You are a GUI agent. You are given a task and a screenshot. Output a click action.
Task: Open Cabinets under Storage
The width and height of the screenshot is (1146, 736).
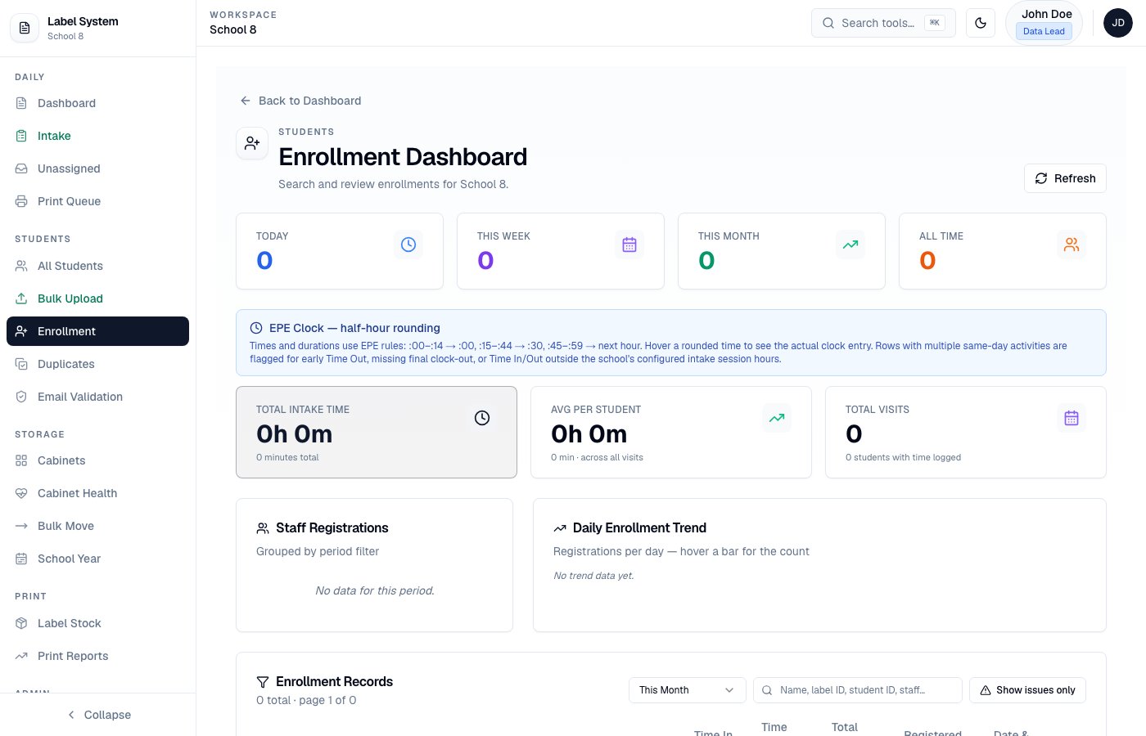tap(97, 460)
